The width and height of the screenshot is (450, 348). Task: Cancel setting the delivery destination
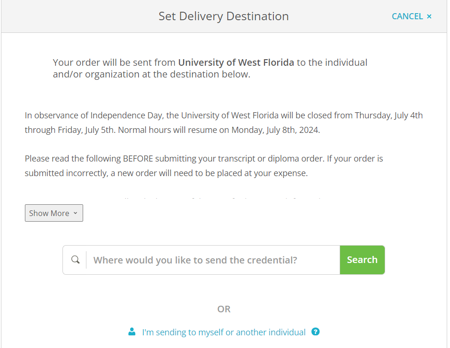tap(411, 16)
